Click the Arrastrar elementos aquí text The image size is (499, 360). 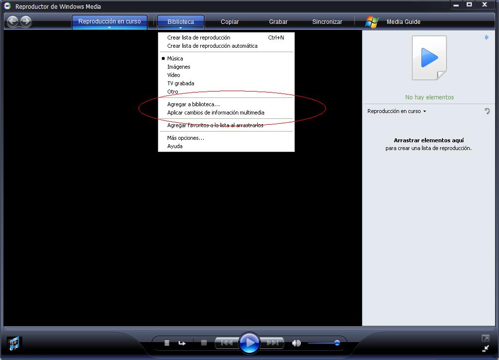click(429, 140)
